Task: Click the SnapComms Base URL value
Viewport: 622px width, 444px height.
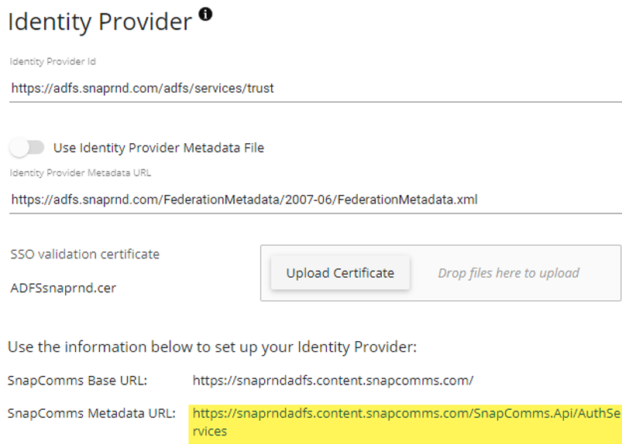Action: coord(333,381)
